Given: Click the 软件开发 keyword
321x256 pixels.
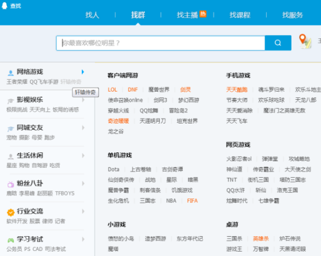Looking at the screenshot, I should point(17,221).
